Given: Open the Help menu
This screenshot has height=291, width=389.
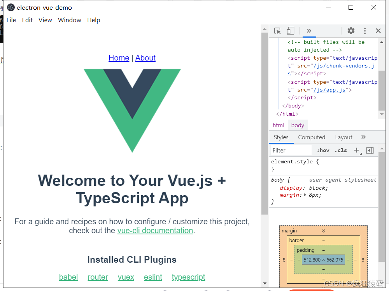Looking at the screenshot, I should [93, 20].
